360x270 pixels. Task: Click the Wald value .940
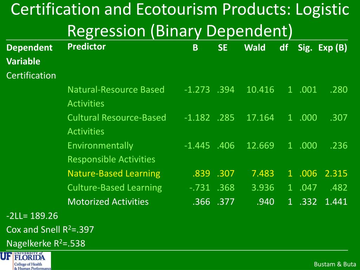pyautogui.click(x=265, y=202)
